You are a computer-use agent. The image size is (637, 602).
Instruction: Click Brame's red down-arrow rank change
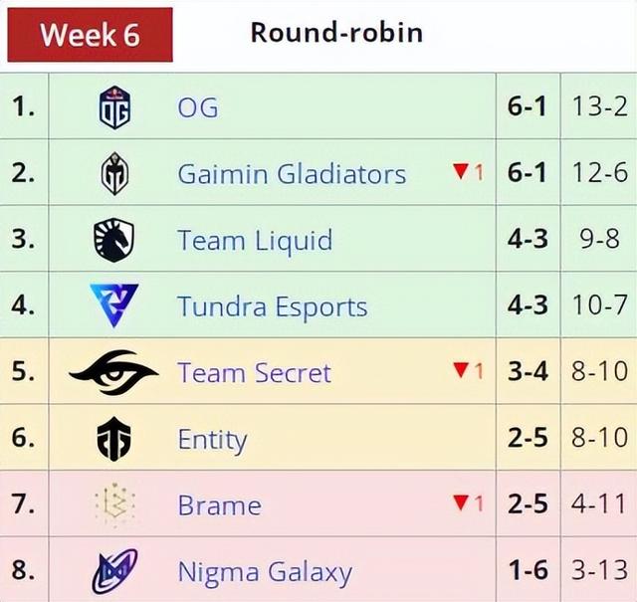(468, 503)
